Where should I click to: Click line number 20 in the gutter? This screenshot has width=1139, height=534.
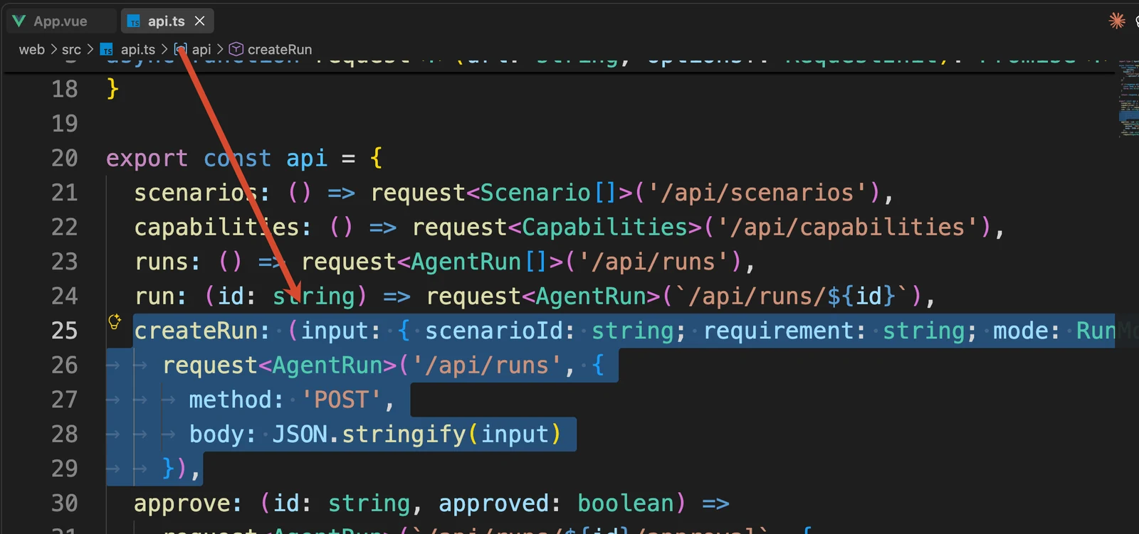64,158
